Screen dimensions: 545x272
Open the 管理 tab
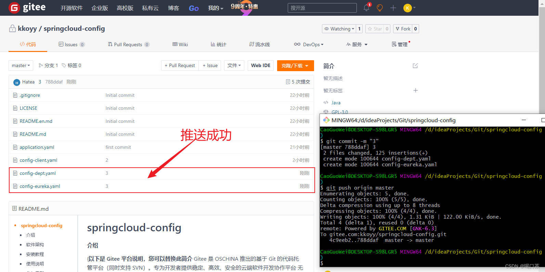(x=400, y=44)
